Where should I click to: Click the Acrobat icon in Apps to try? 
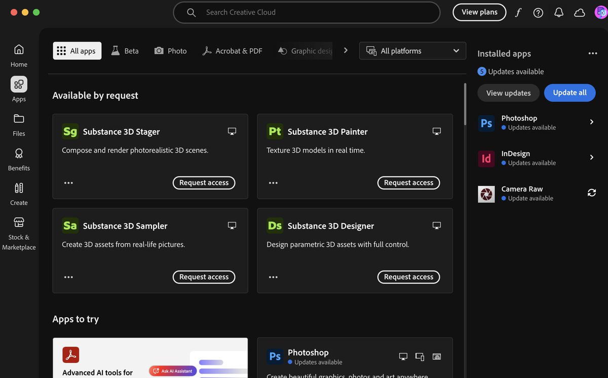pos(70,355)
